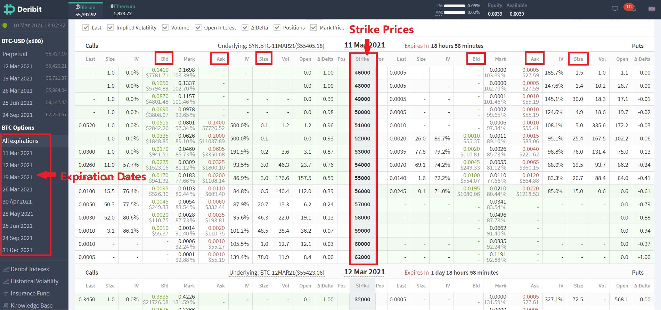Toggle the Last column checkbox
Screen dimensions: 661x310
pyautogui.click(x=85, y=28)
